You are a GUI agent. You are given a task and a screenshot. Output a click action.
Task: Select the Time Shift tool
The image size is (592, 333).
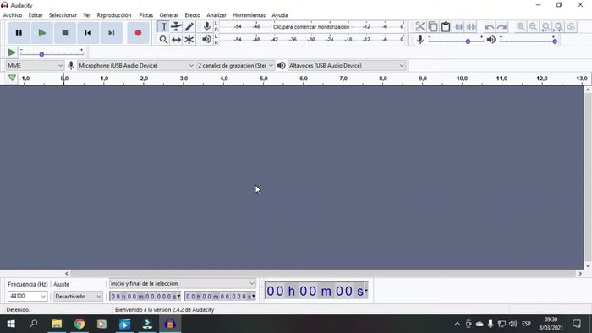tap(176, 39)
